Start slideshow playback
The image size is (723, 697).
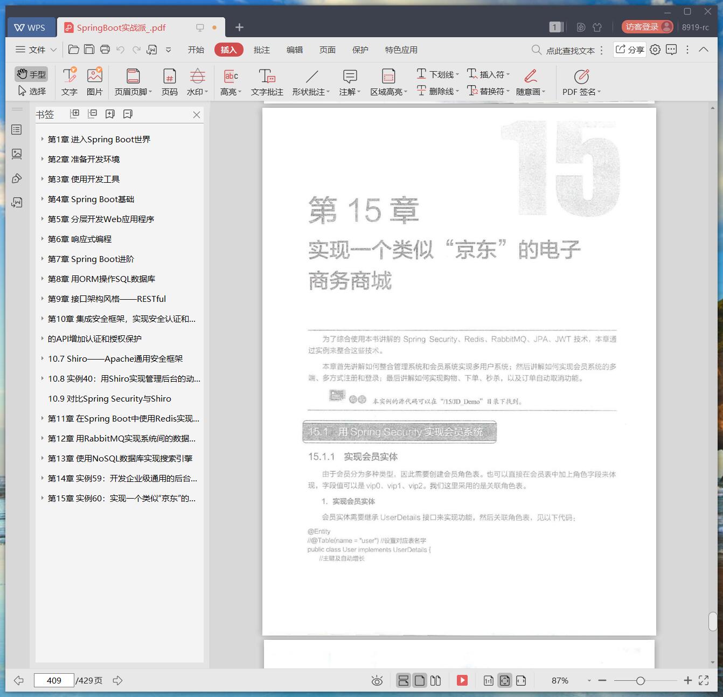click(x=462, y=680)
